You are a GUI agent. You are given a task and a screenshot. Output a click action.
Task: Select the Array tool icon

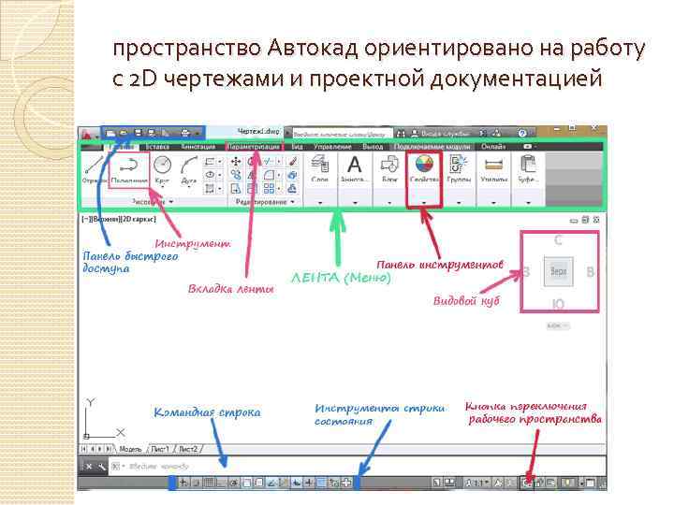coord(269,188)
